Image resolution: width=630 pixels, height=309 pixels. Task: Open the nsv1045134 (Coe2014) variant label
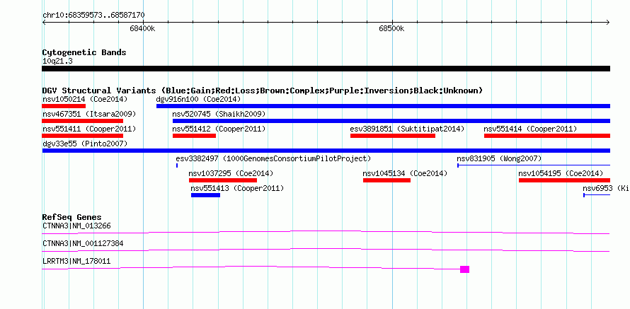(405, 173)
